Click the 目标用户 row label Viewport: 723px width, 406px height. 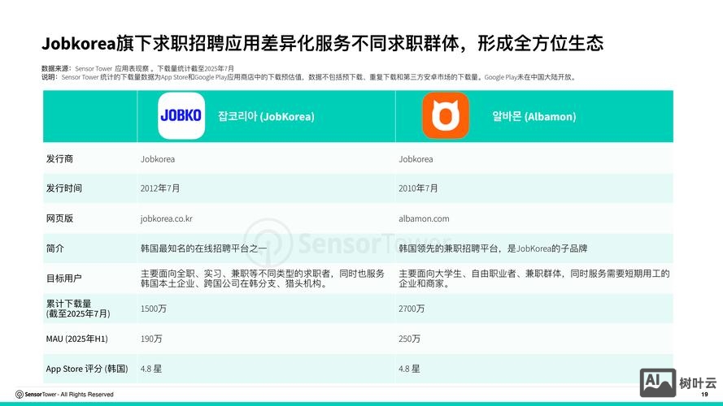64,279
